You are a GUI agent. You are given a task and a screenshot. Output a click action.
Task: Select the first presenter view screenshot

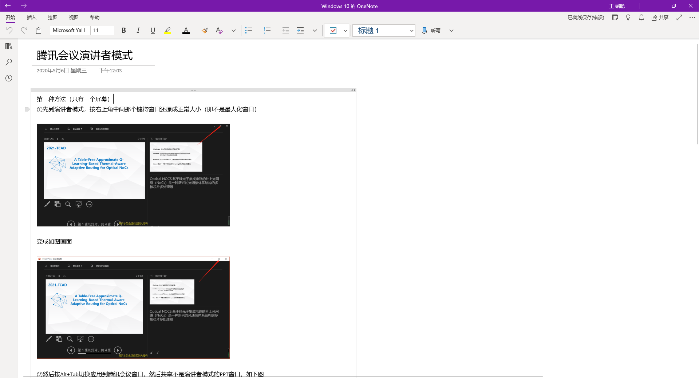pos(133,175)
